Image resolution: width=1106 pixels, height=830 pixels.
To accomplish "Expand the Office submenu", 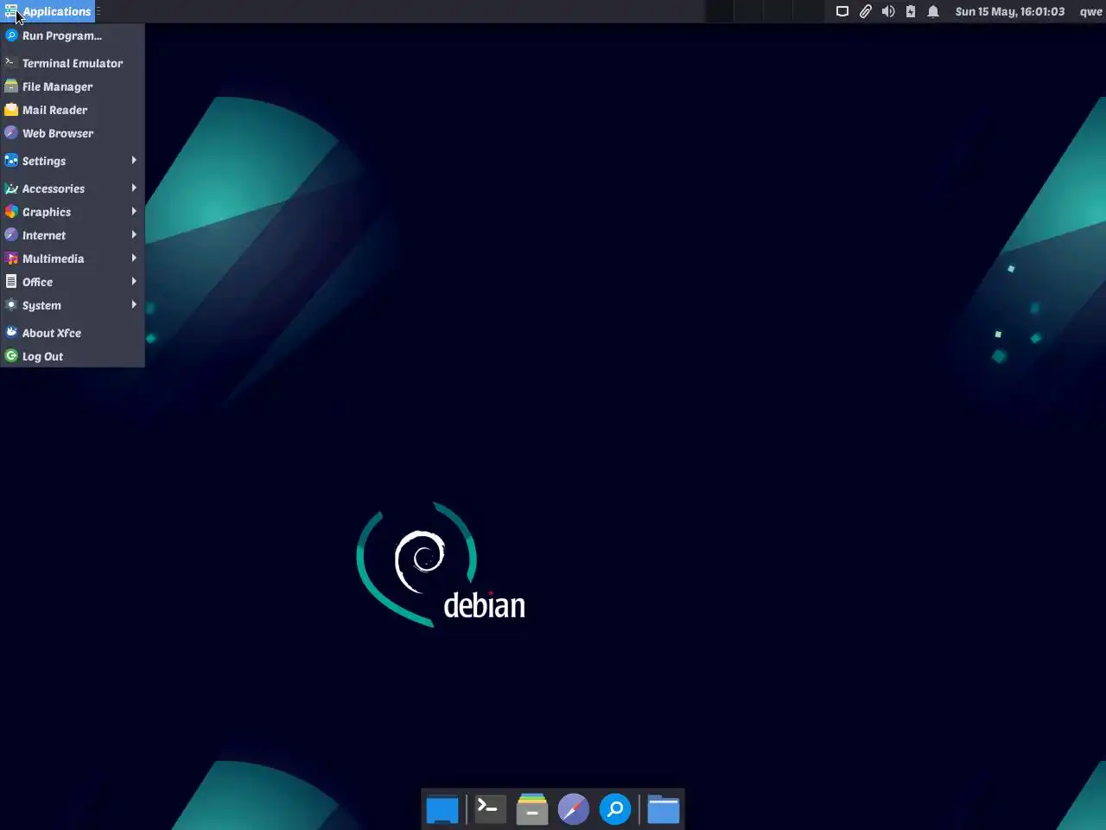I will point(73,282).
